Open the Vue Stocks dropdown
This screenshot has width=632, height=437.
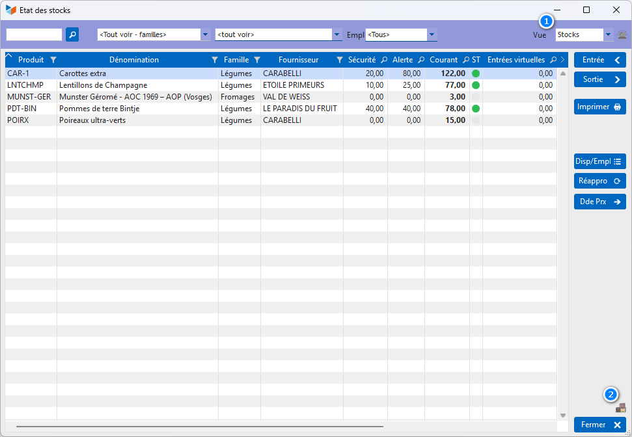pos(609,34)
